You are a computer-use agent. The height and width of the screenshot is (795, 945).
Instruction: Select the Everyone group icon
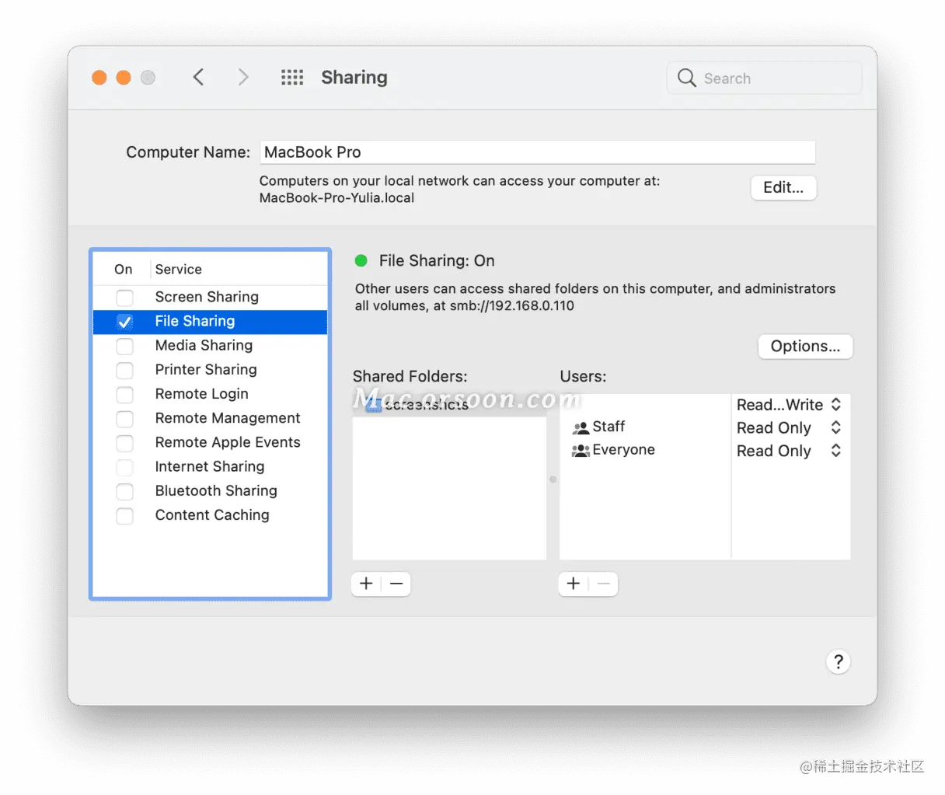coord(581,451)
